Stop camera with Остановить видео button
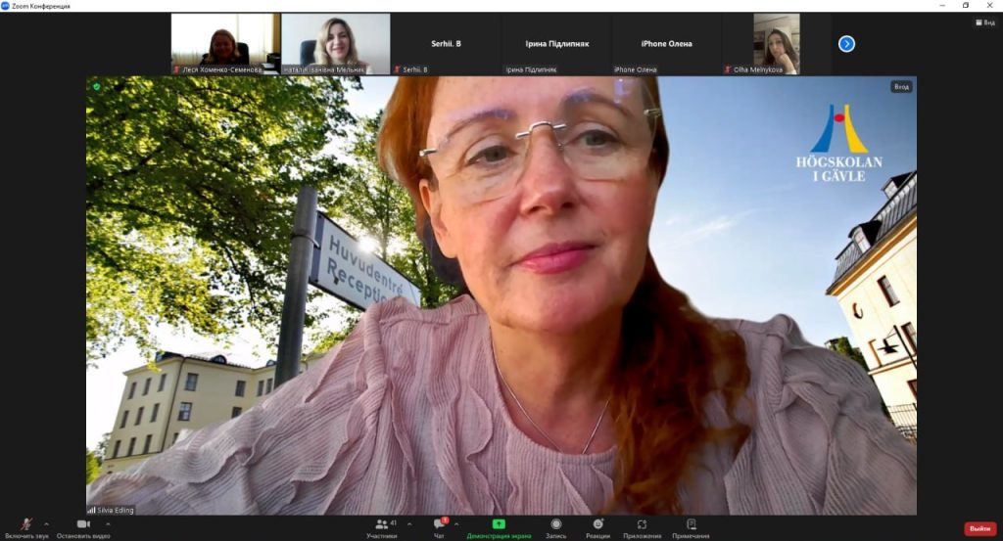The image size is (1003, 541). click(x=83, y=526)
